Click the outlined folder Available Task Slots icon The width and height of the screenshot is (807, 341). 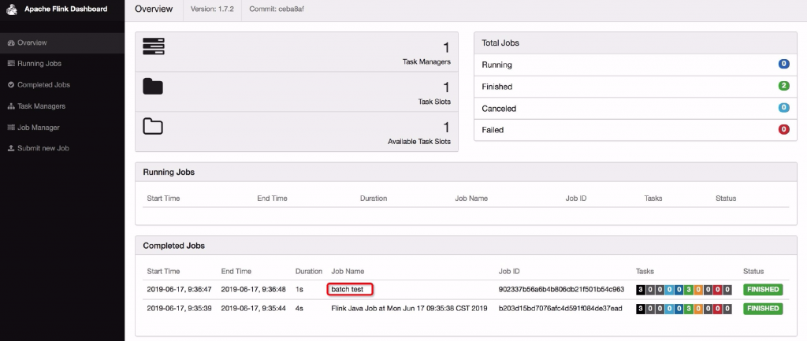click(153, 126)
